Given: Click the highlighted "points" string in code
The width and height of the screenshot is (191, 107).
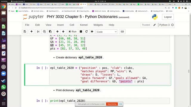Looking at the screenshot, I should (x=126, y=81).
